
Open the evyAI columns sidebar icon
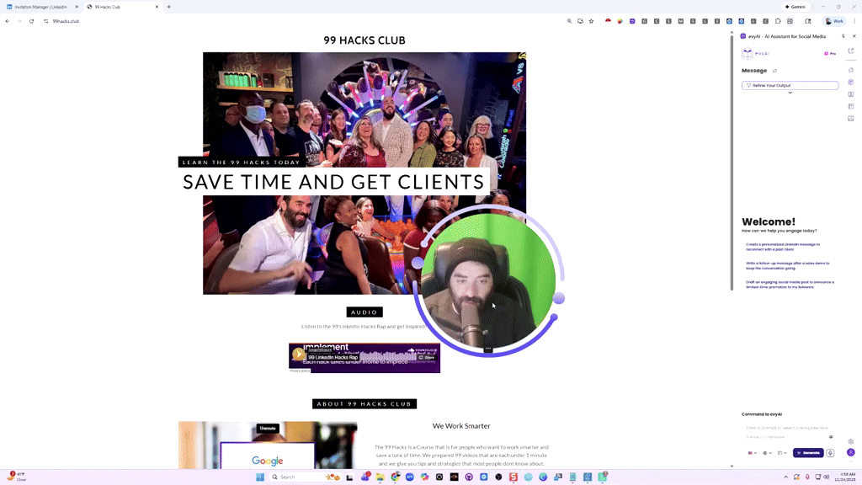tap(851, 94)
